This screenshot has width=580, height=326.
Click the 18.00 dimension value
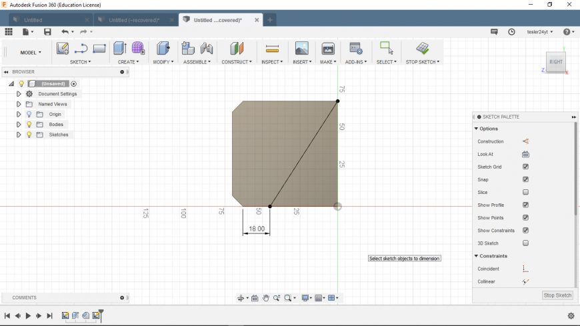click(x=257, y=229)
